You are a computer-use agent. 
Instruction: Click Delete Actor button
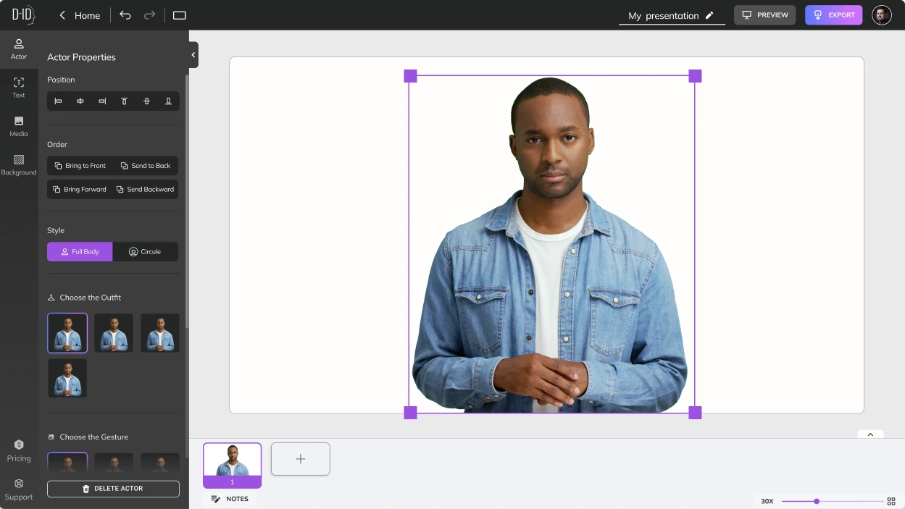(113, 489)
